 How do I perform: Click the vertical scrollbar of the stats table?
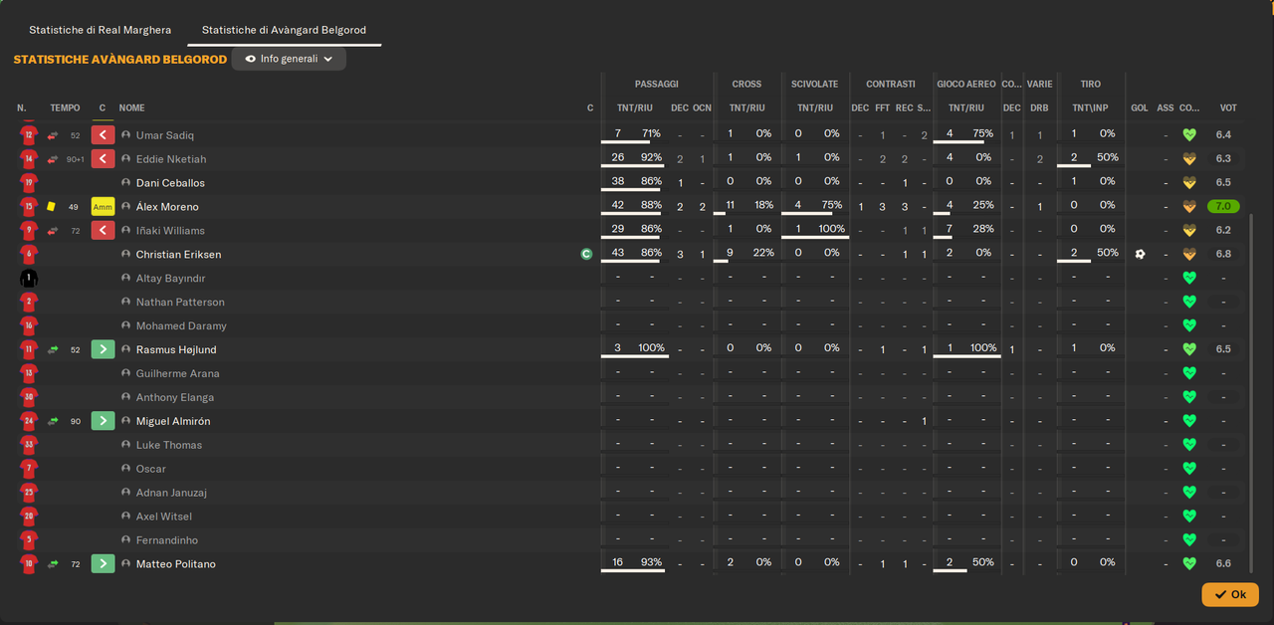[x=1252, y=394]
